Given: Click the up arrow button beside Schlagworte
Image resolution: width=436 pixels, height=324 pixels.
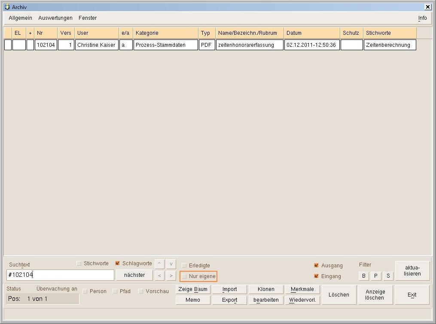Looking at the screenshot, I should (x=159, y=263).
